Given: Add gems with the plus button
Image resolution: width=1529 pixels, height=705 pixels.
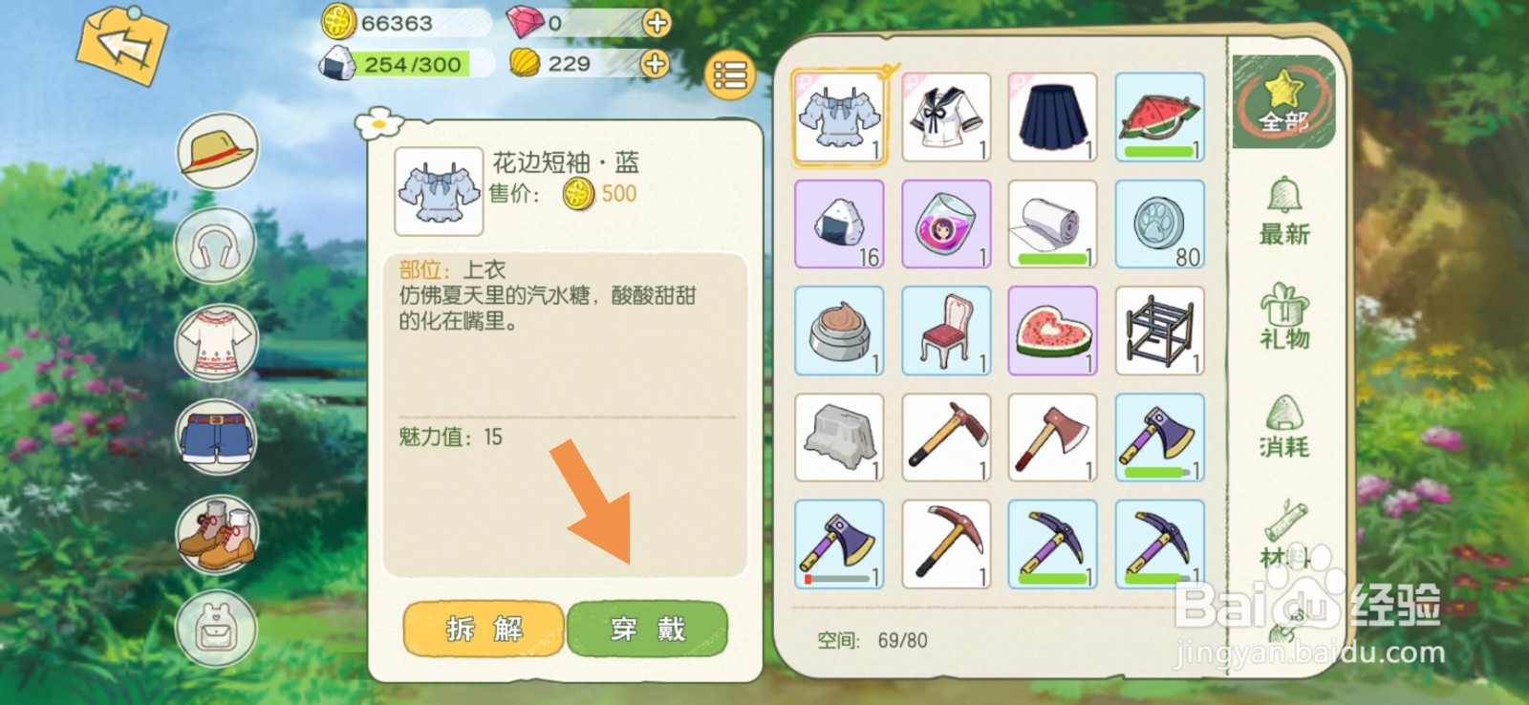Looking at the screenshot, I should [657, 22].
